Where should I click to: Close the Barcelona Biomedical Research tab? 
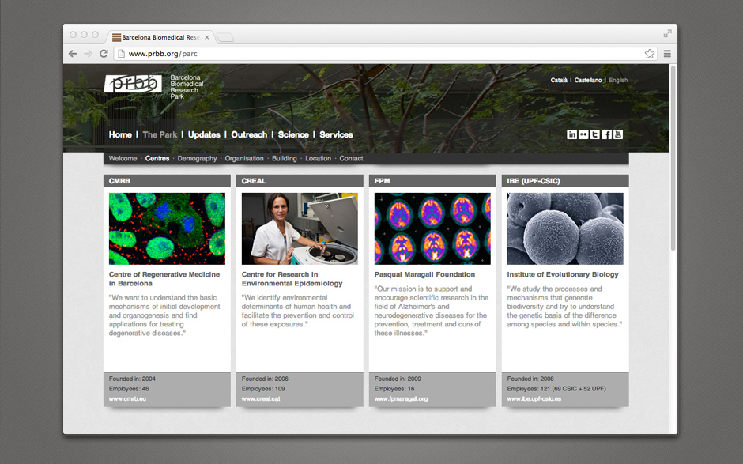pos(207,37)
